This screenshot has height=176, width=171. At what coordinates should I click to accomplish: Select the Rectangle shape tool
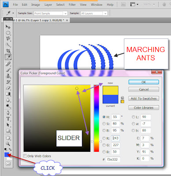pyautogui.click(x=8, y=131)
